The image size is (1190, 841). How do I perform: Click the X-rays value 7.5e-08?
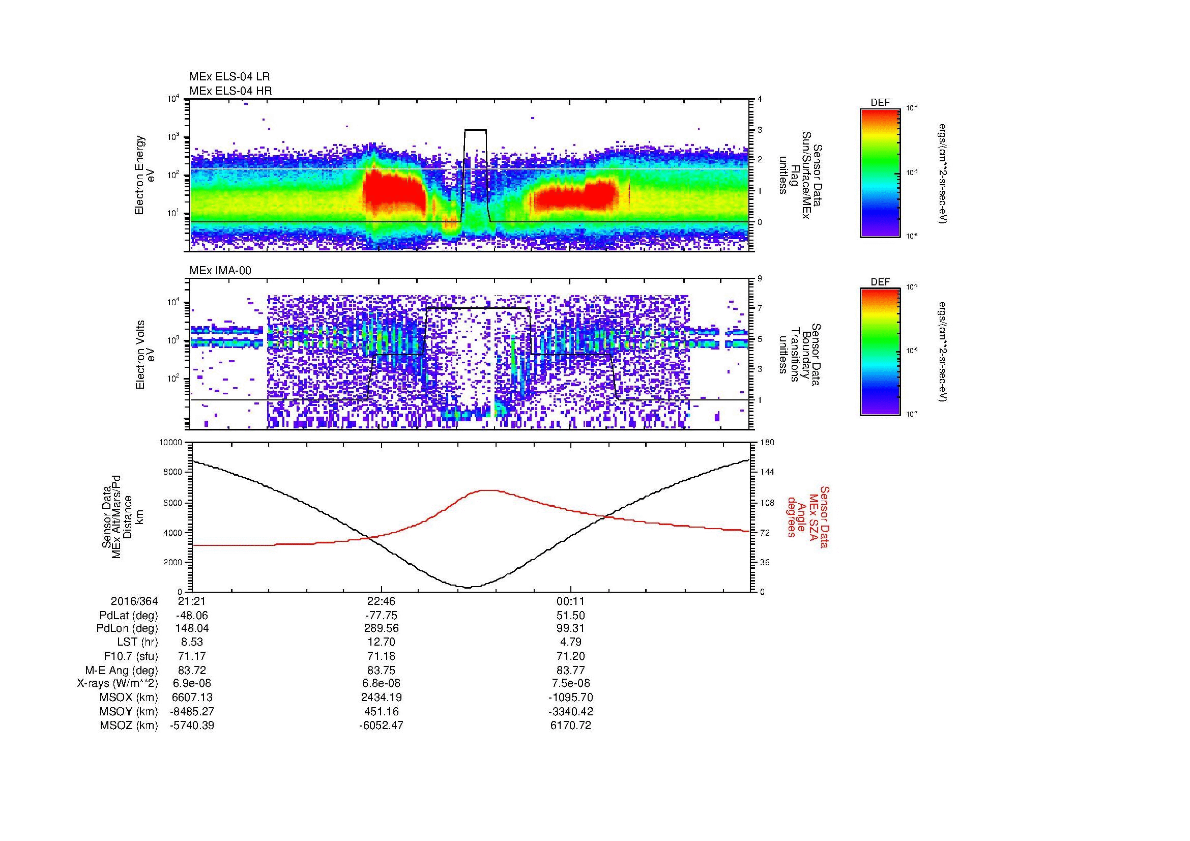click(x=571, y=683)
